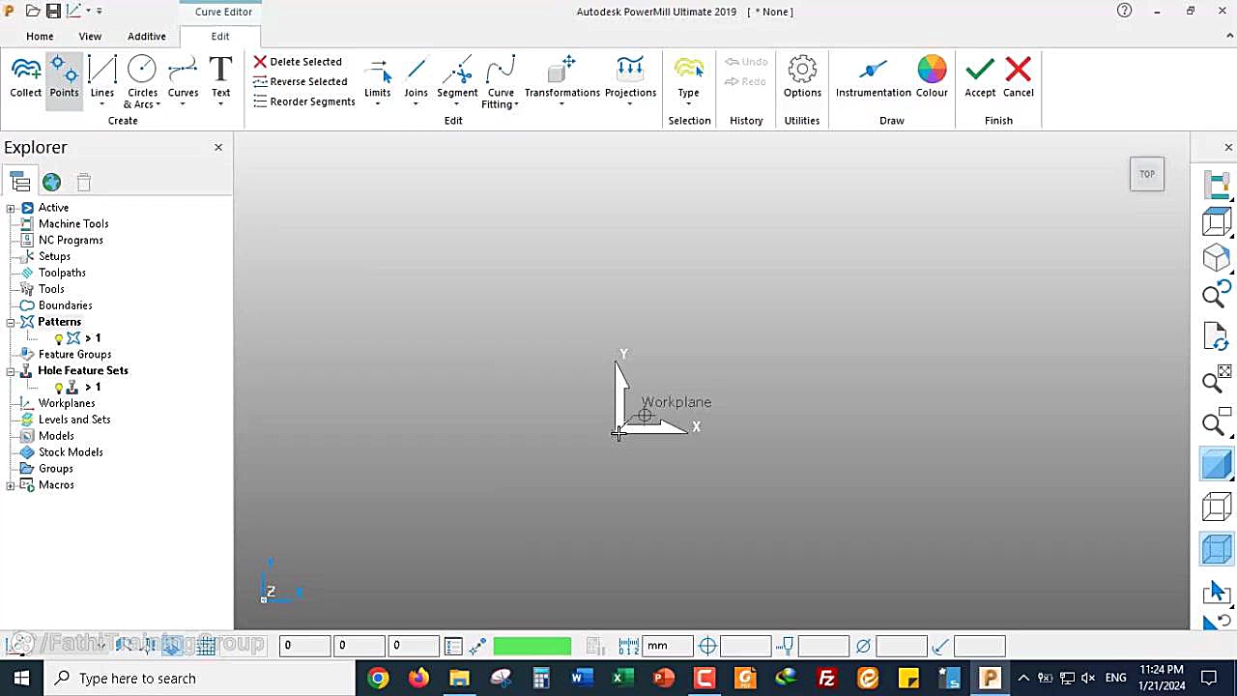Open the Explorer tree view tab

click(20, 182)
